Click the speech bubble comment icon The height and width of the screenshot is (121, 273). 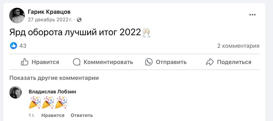click(x=77, y=62)
